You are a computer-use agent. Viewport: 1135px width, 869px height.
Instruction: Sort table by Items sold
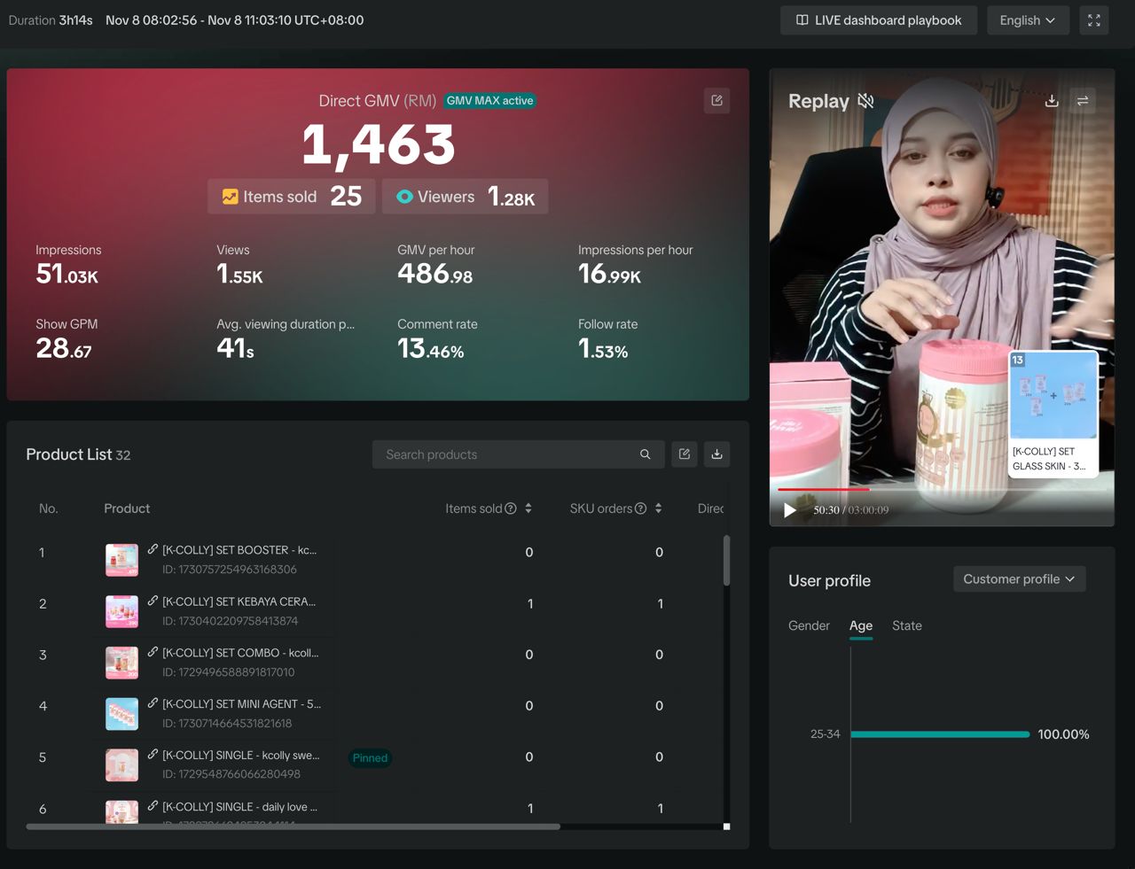(528, 508)
